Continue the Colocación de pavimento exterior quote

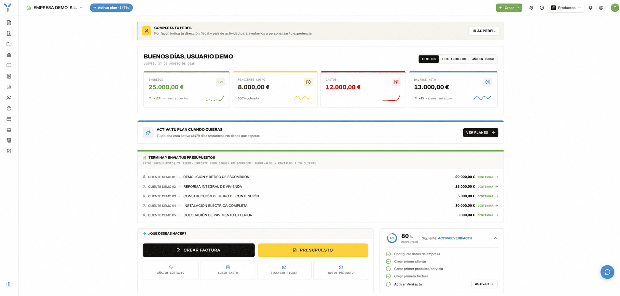[488, 215]
